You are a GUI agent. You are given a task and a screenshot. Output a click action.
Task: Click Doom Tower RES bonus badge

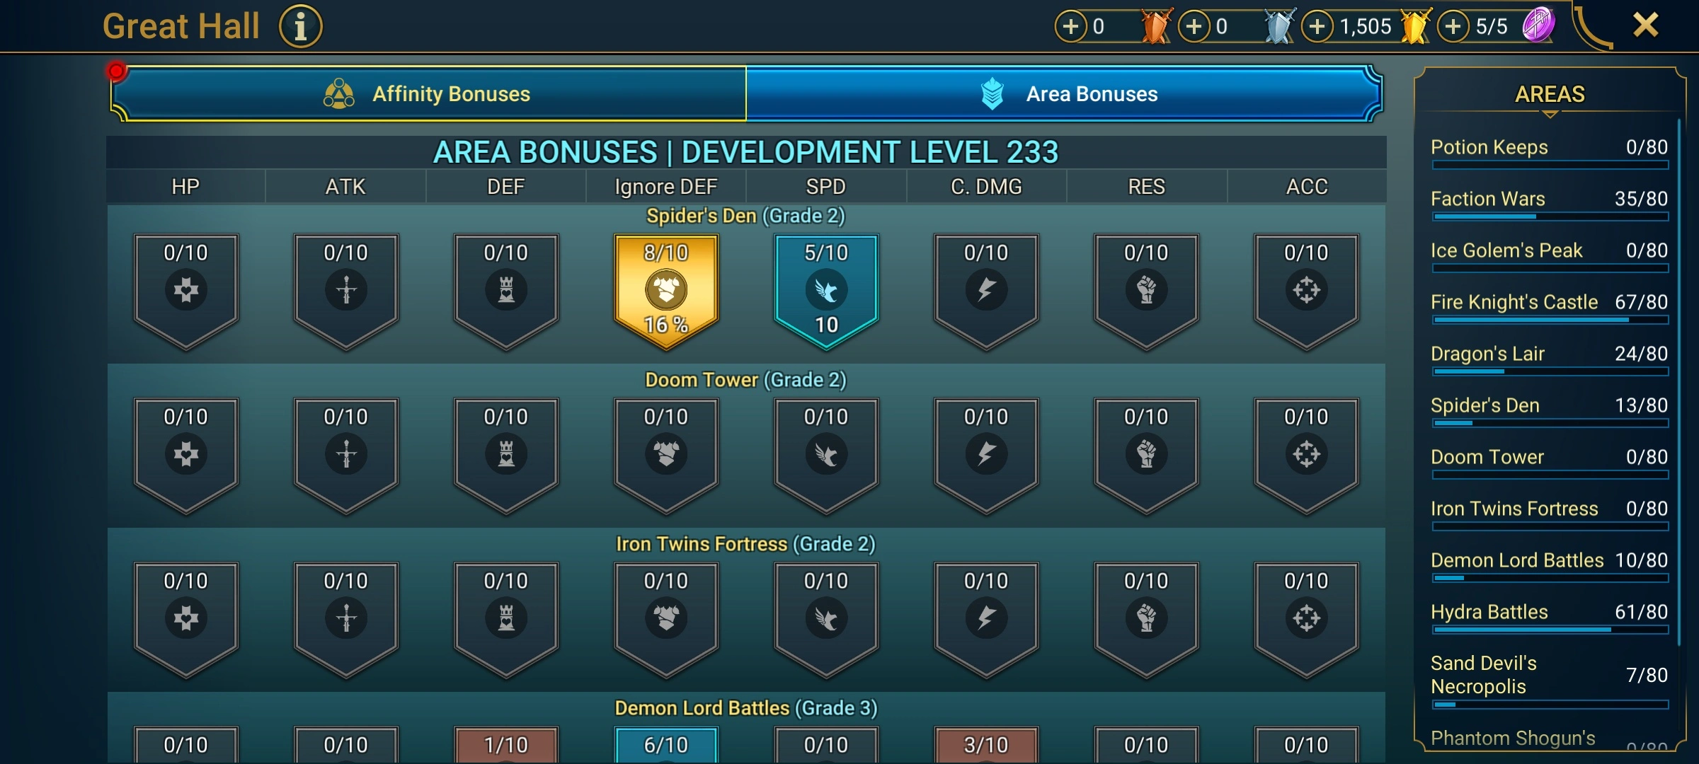click(1147, 455)
